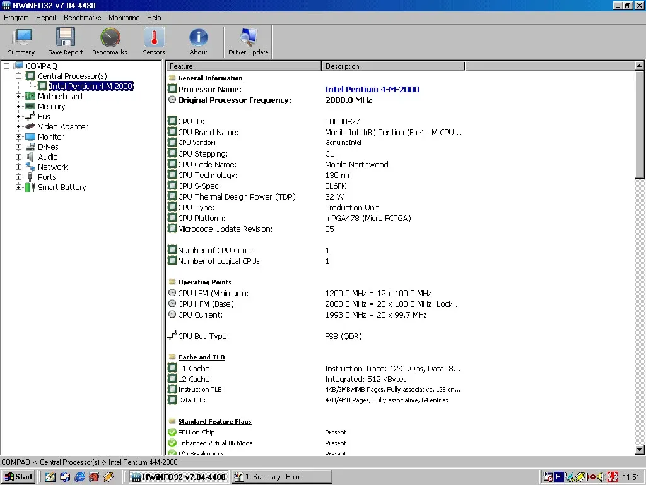Screen dimensions: 646x485
Task: Click the Drives icon in the tree
Action: 30,147
